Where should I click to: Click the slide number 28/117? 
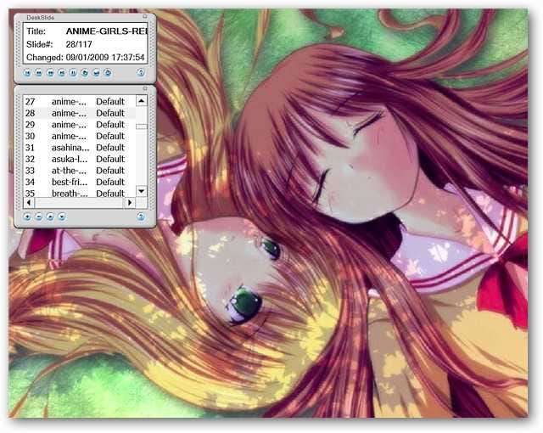pyautogui.click(x=79, y=44)
